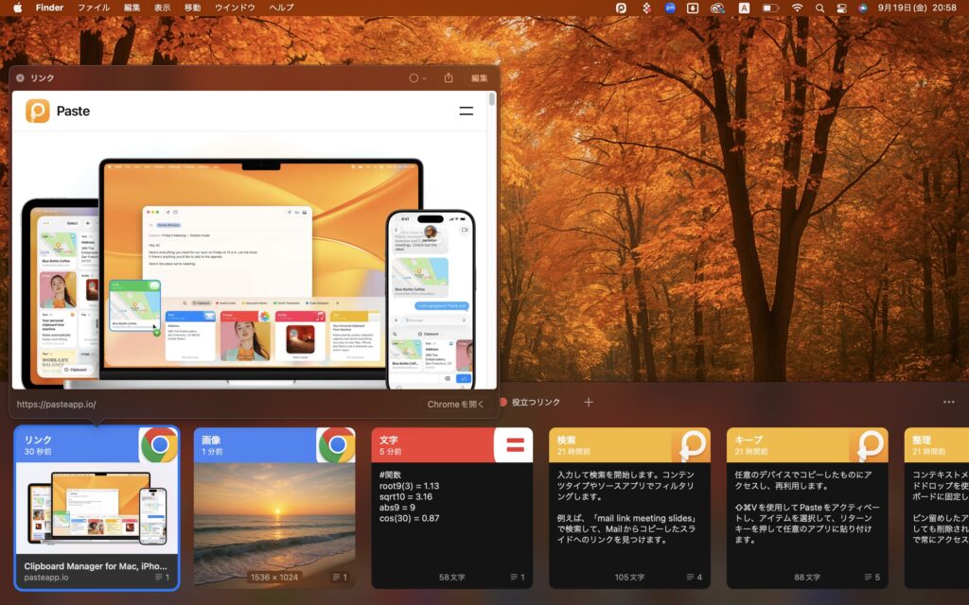This screenshot has width=969, height=605.
Task: Click the share icon in the preview header
Action: pos(449,78)
